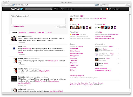Click the compose new tweet icon
Image resolution: width=133 pixels, height=97 pixels.
click(101, 9)
